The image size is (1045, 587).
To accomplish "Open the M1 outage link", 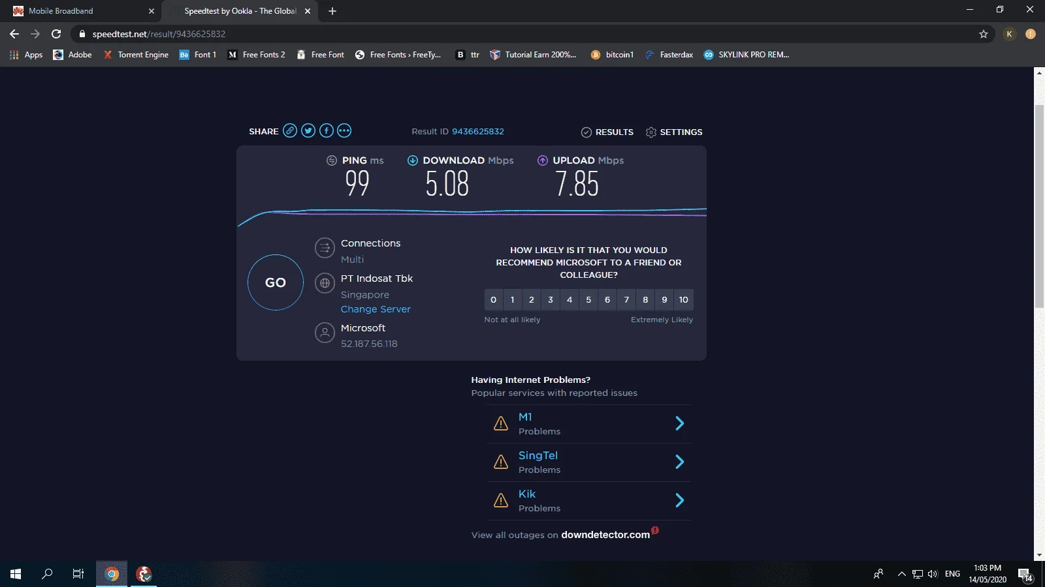I will coord(525,417).
